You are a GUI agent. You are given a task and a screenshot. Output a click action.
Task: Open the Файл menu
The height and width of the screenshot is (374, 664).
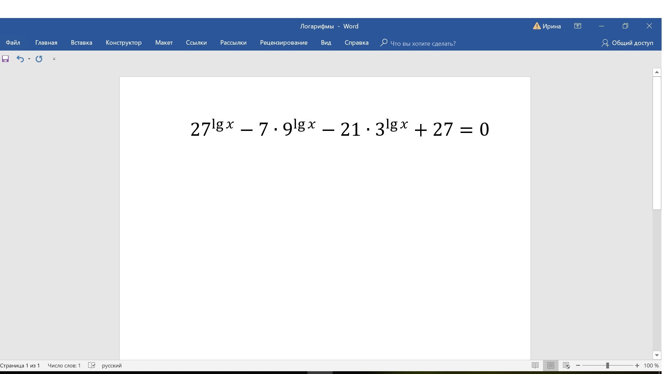pyautogui.click(x=13, y=43)
